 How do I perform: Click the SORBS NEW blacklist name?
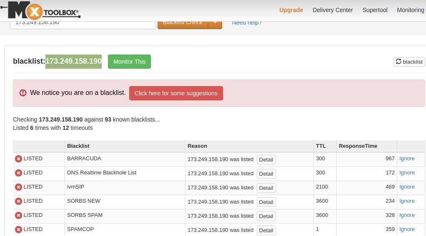pos(84,201)
